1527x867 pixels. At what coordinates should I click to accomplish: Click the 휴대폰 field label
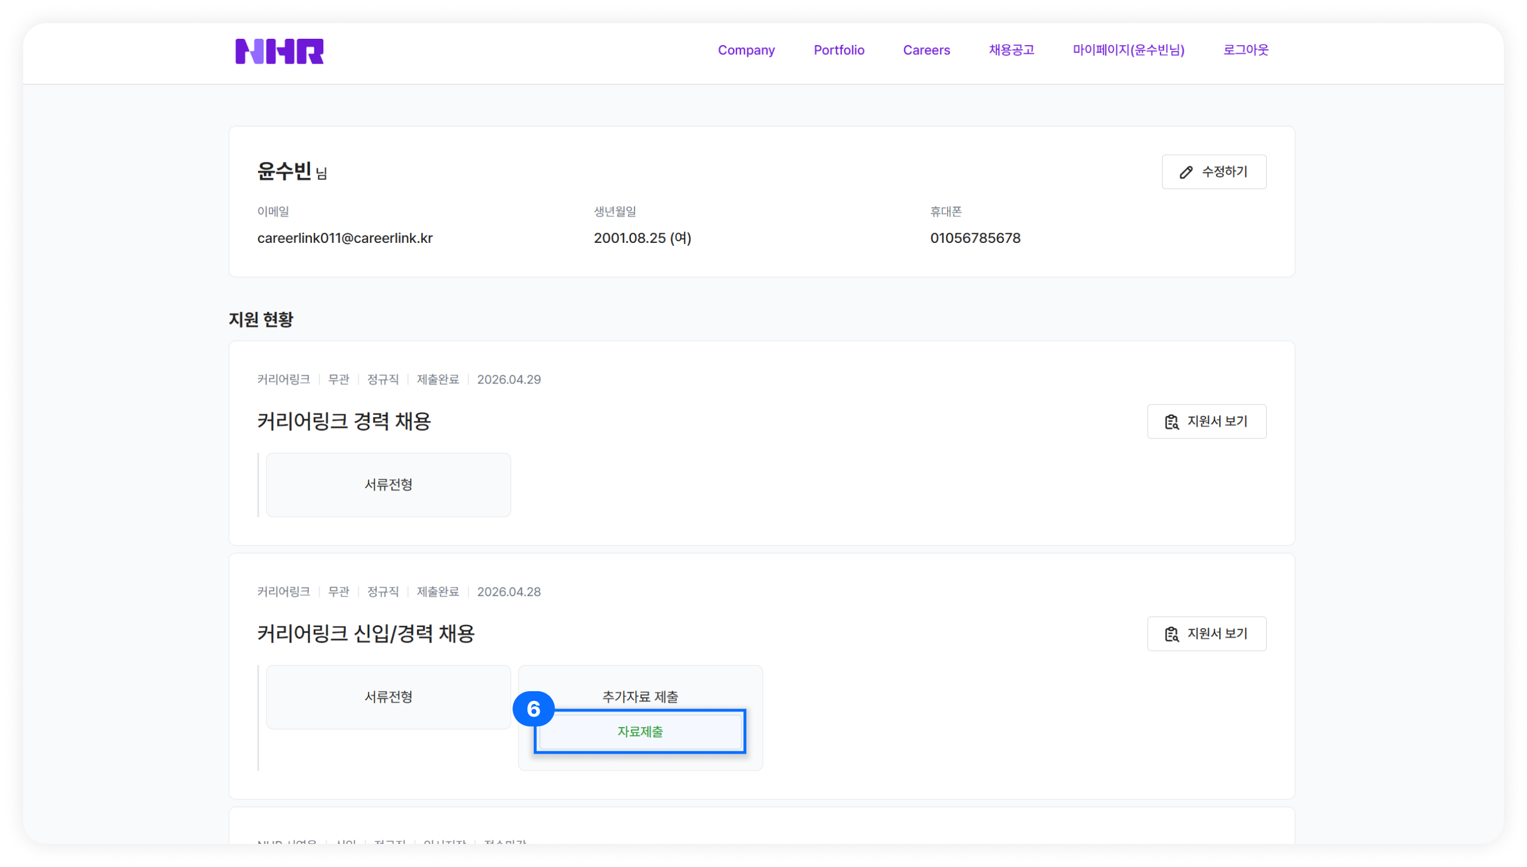tap(945, 211)
